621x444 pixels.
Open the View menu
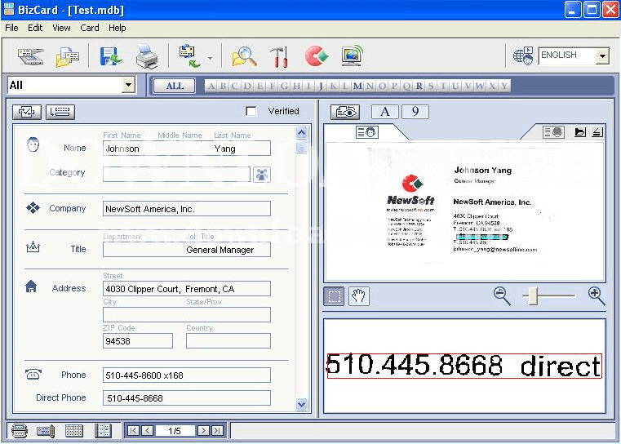pos(61,28)
